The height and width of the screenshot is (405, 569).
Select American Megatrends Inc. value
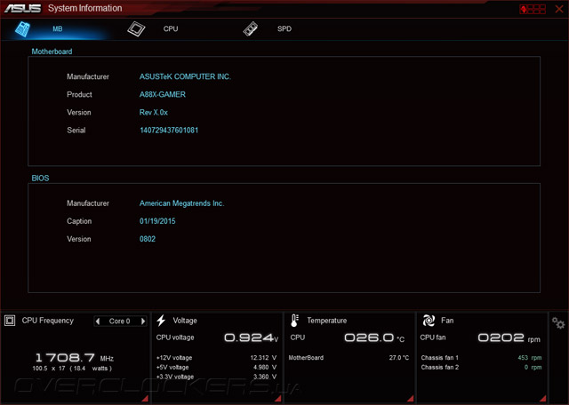coord(181,203)
